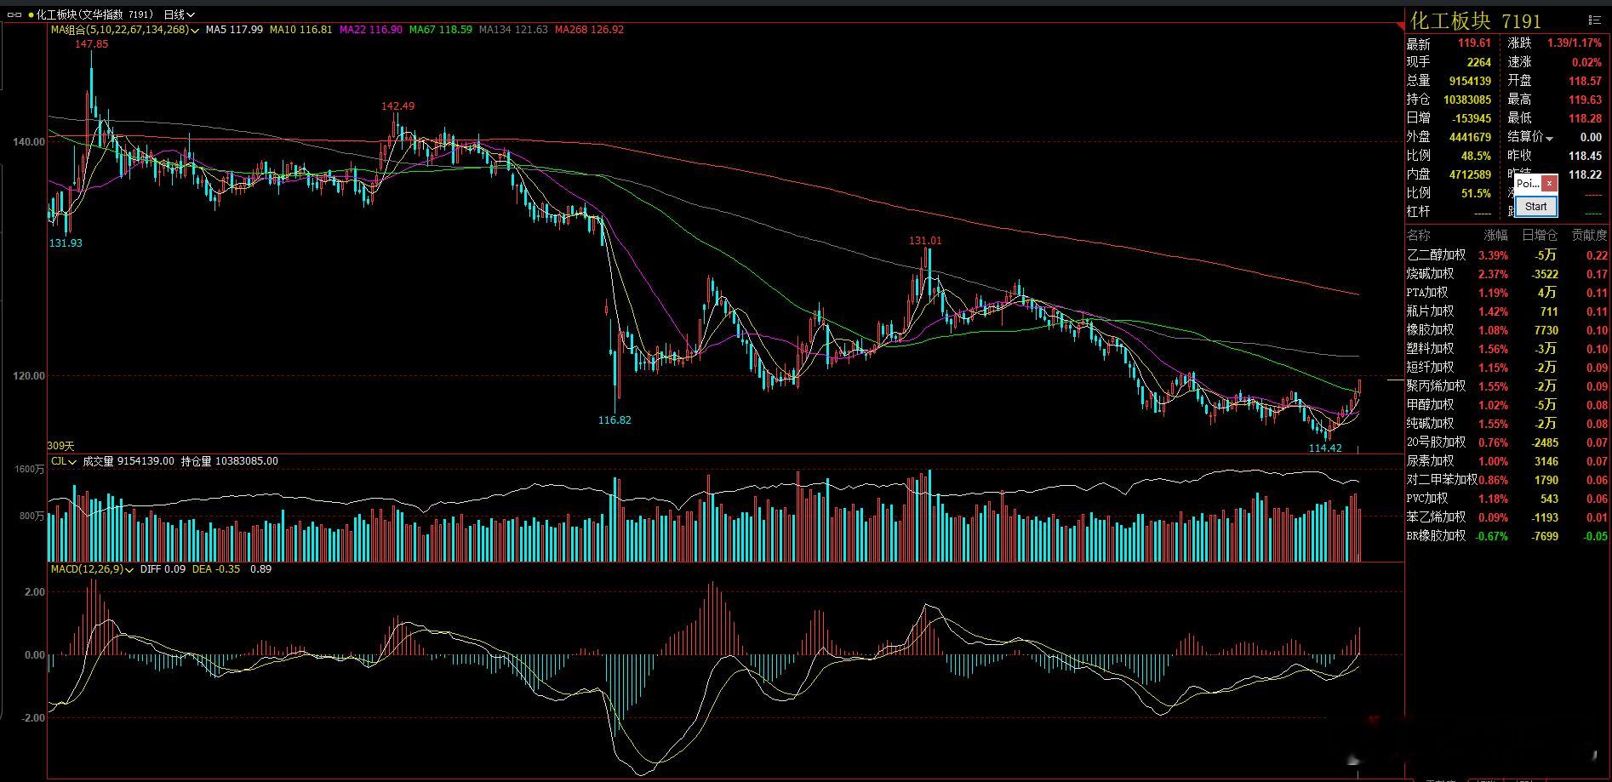Screen dimensions: 1612x782
Task: Select the 烧碱加权 row
Action: click(1507, 274)
